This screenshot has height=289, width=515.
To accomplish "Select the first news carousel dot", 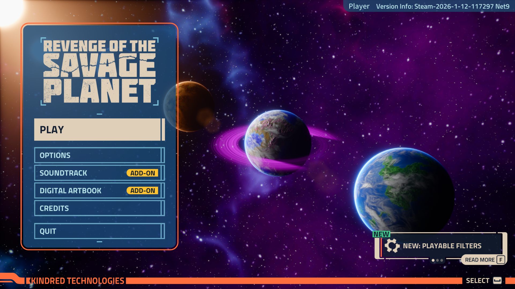I will tap(433, 260).
